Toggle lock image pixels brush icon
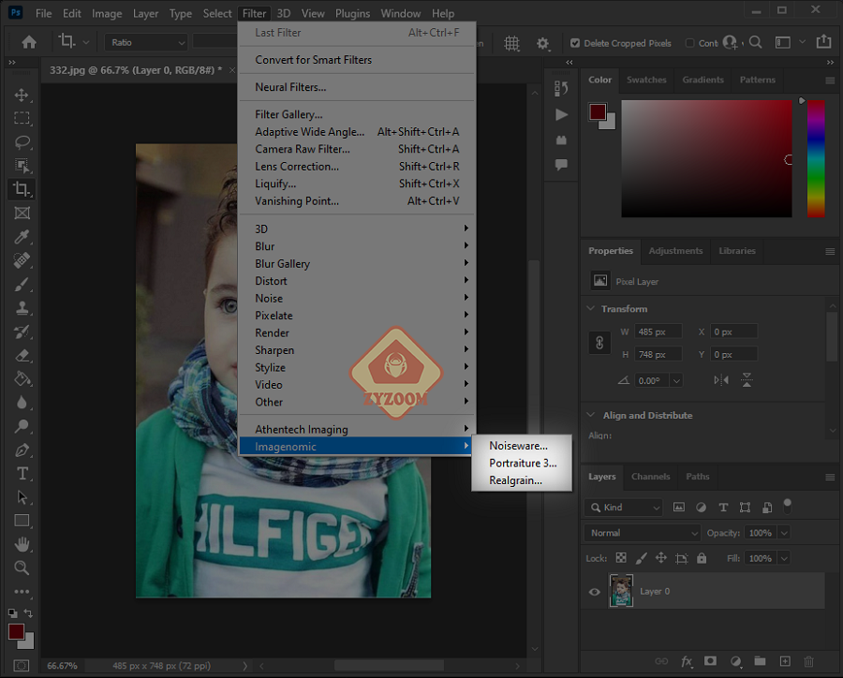 pyautogui.click(x=641, y=558)
